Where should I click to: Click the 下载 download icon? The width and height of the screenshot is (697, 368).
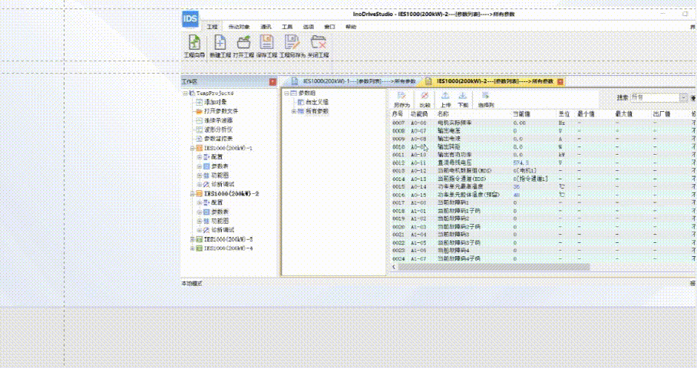point(463,97)
